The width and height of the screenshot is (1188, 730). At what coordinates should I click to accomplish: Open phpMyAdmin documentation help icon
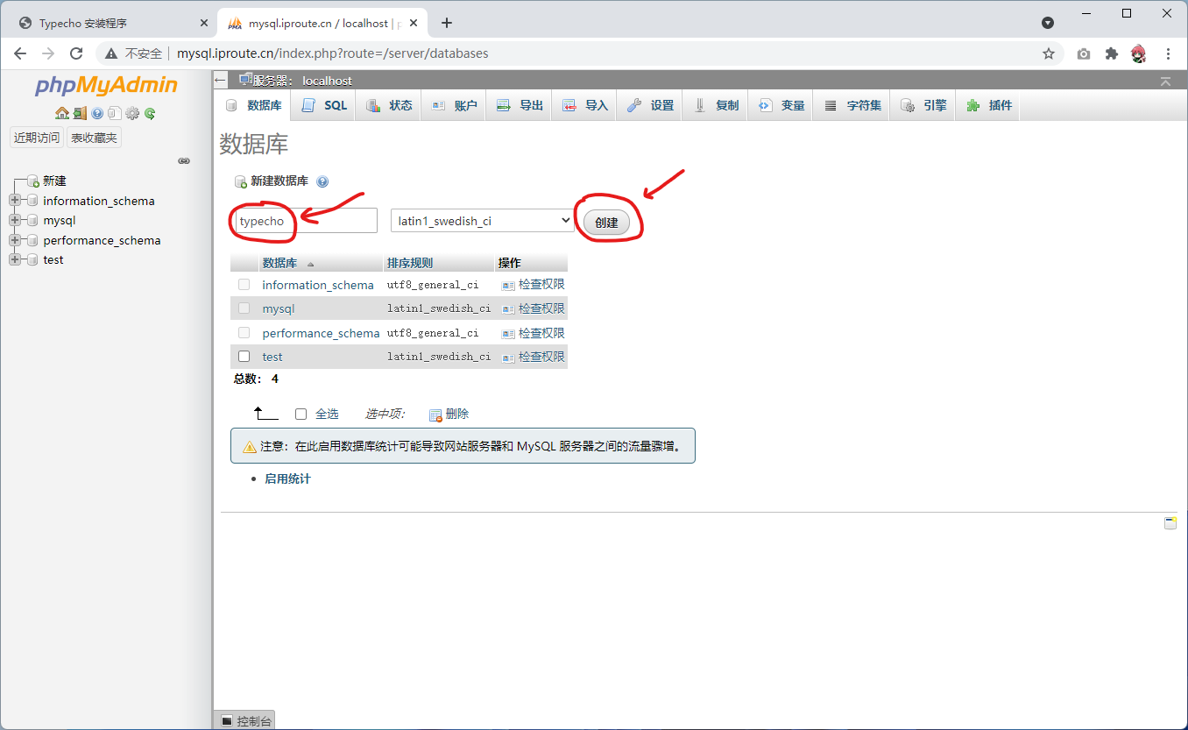pyautogui.click(x=96, y=113)
